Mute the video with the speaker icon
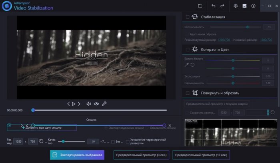 (x=89, y=104)
